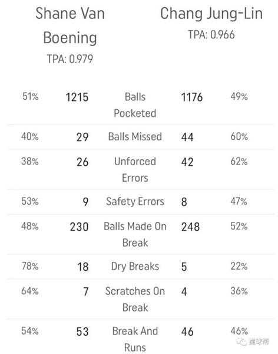Select the Shane Van Boening player name
278x354 pixels.
pos(70,25)
